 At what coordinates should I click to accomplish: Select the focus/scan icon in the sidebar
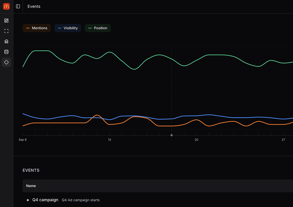tap(6, 31)
